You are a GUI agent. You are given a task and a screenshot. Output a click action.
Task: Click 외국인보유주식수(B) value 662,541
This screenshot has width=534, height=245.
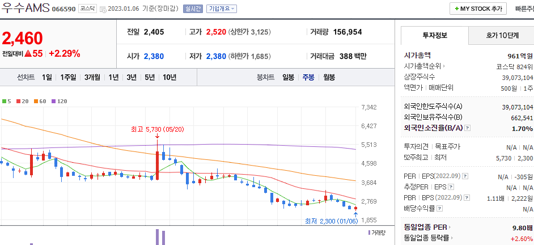[522, 117]
